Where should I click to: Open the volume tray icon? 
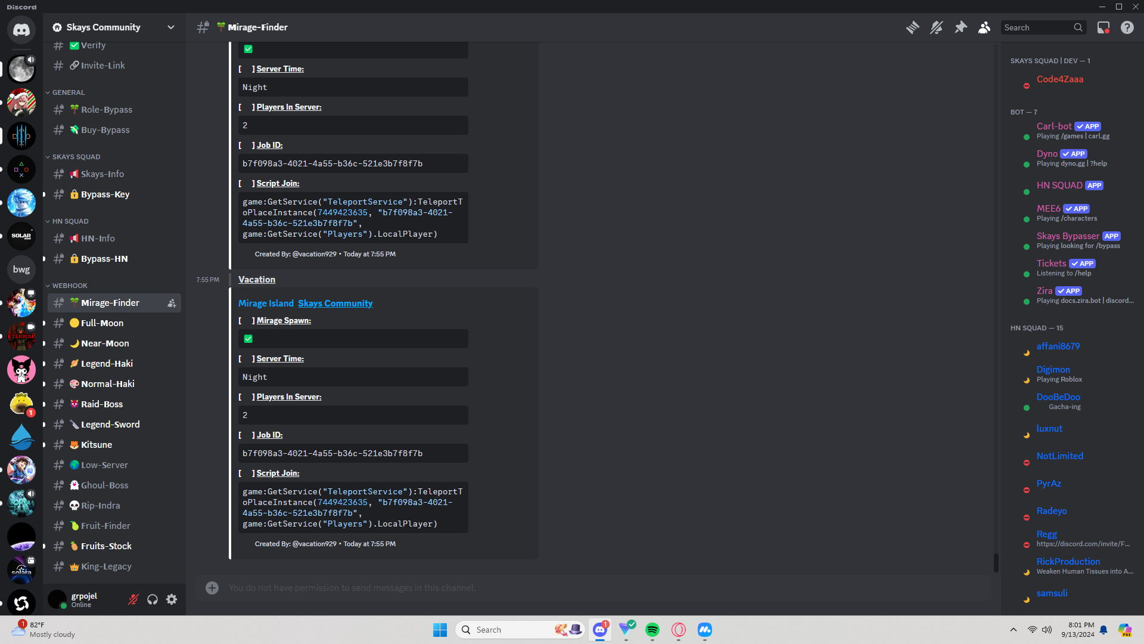pos(1047,630)
